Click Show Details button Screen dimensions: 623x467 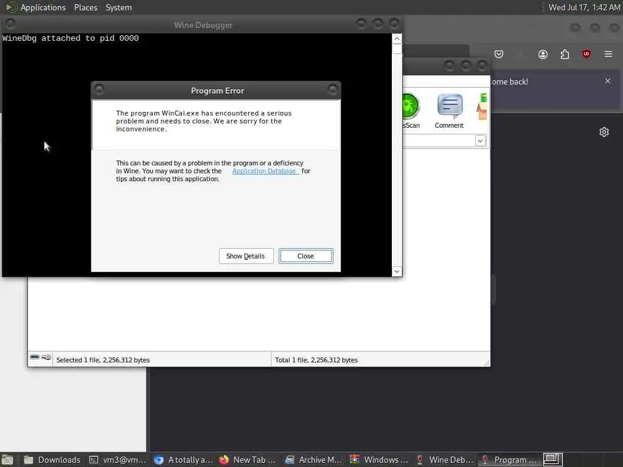click(246, 256)
